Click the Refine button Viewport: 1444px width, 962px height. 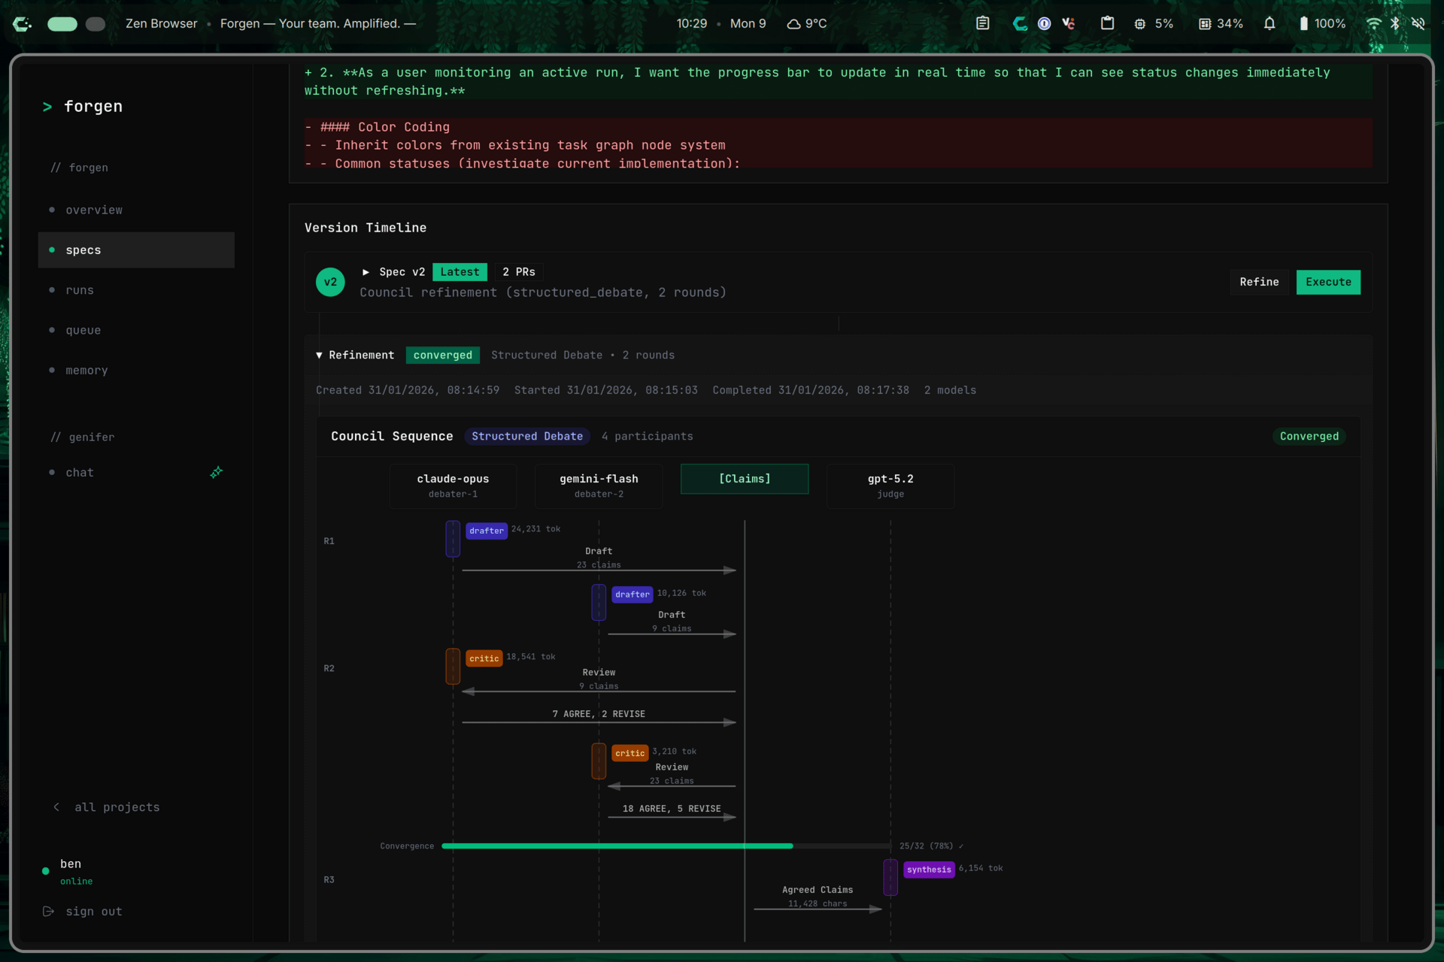click(x=1258, y=283)
